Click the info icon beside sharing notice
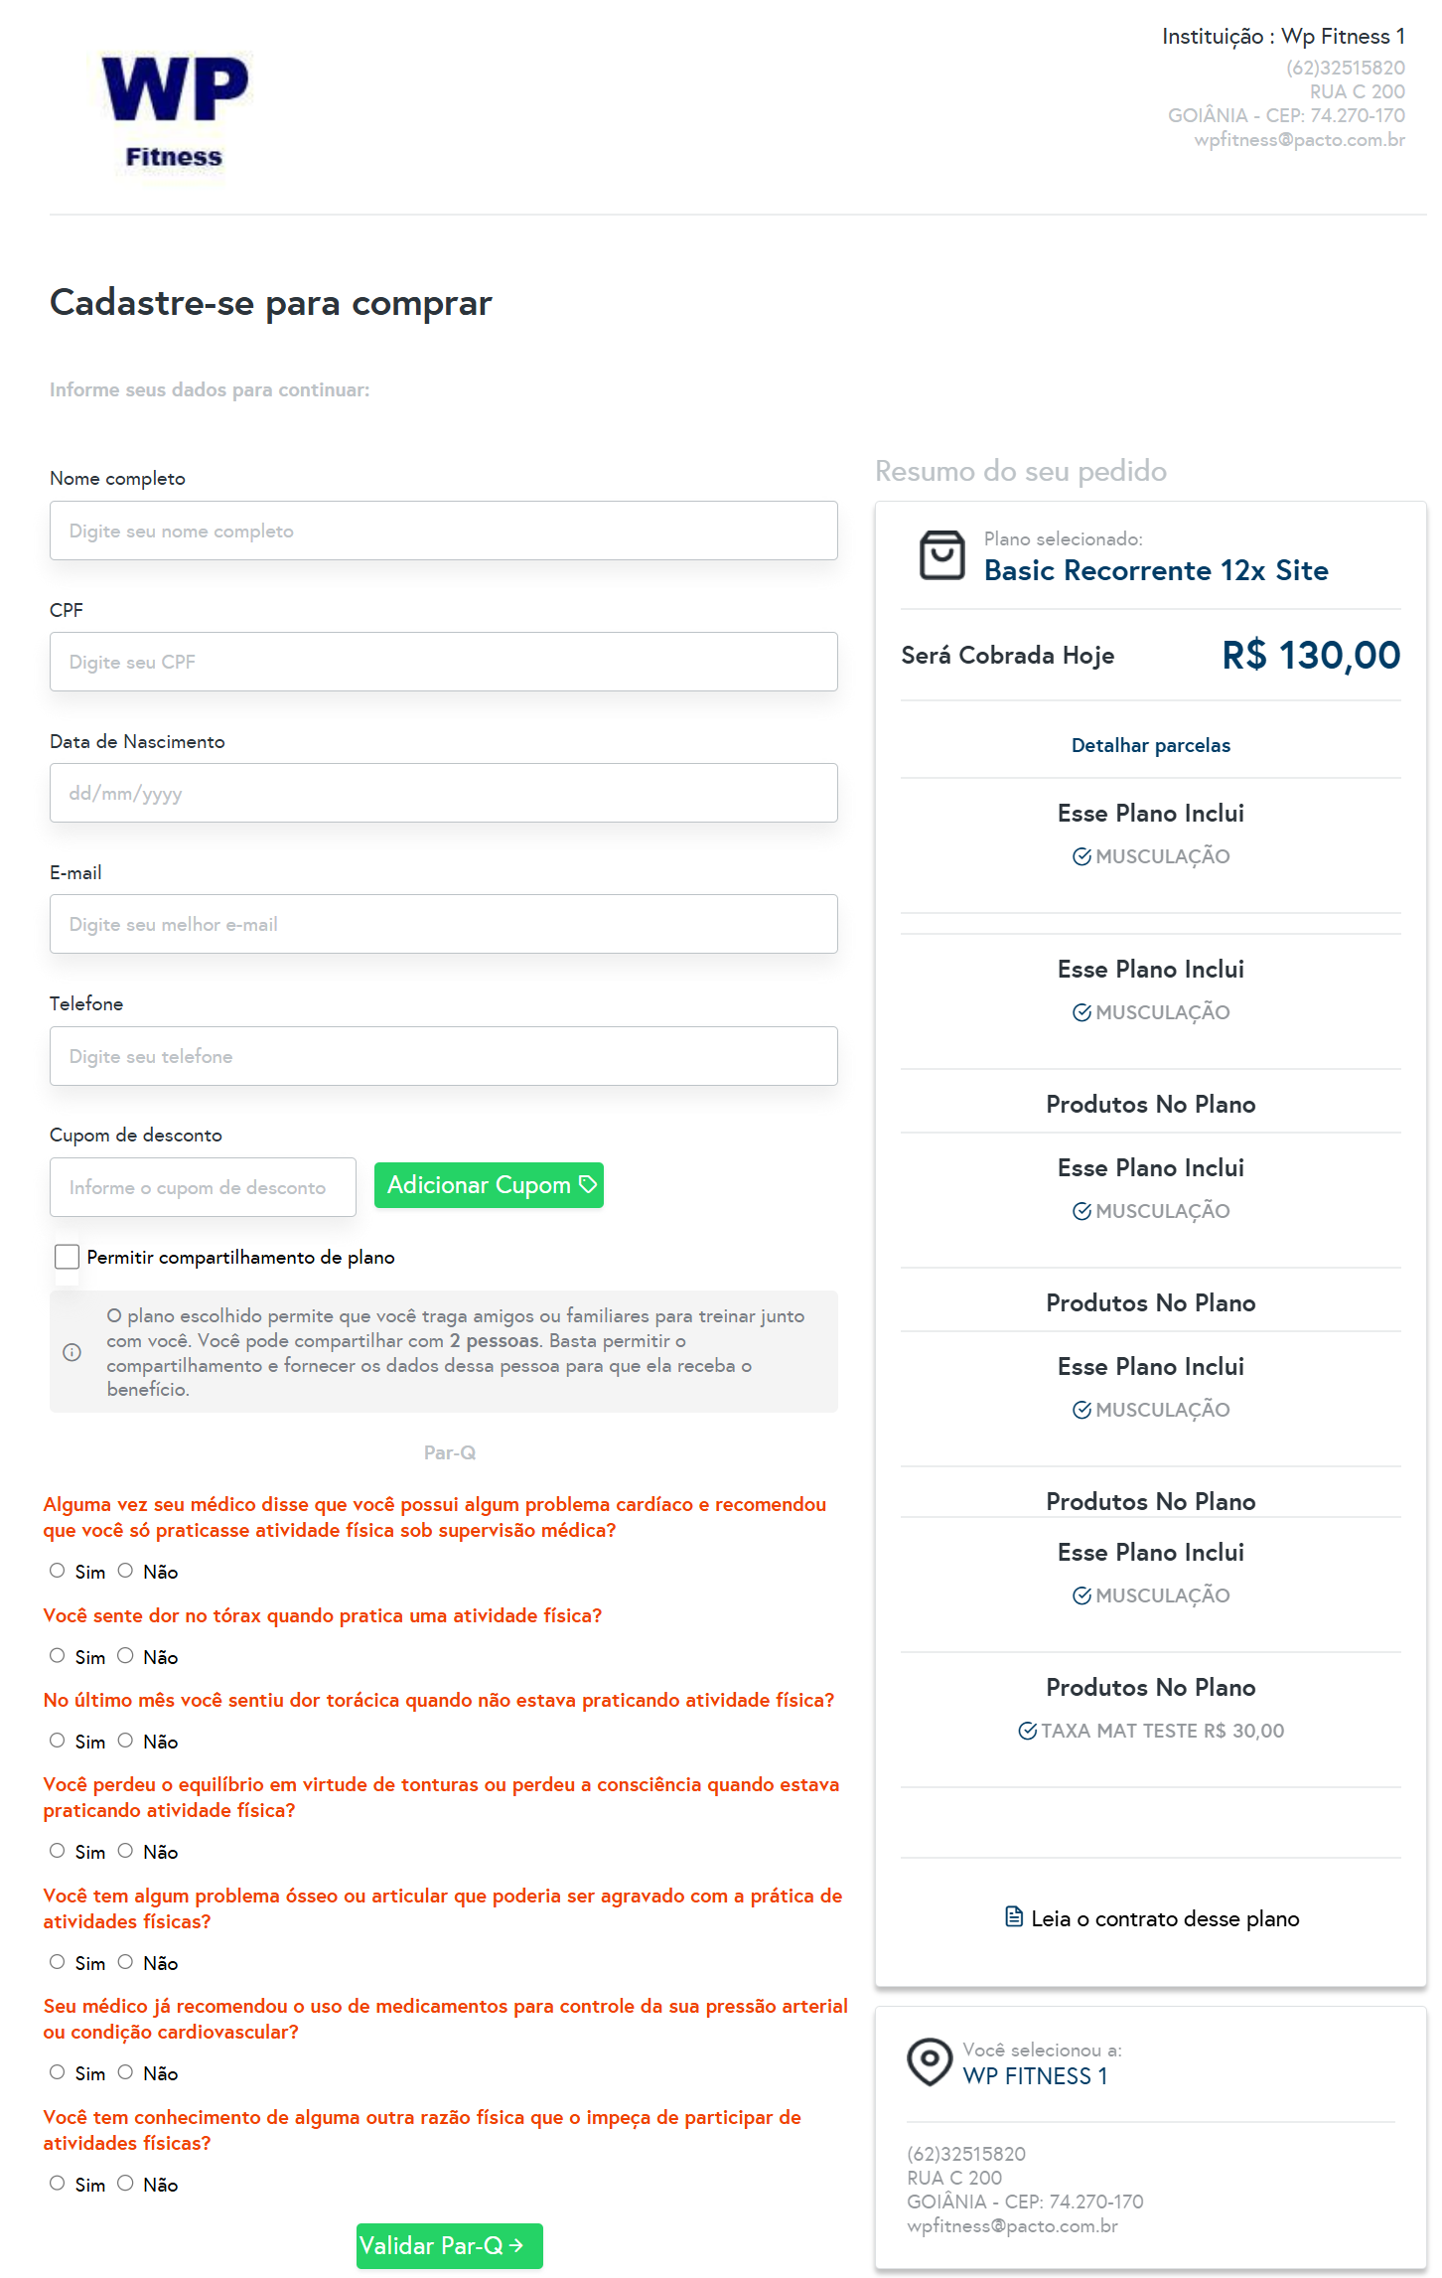Screen dimensions: 1442x2278 tap(72, 1352)
